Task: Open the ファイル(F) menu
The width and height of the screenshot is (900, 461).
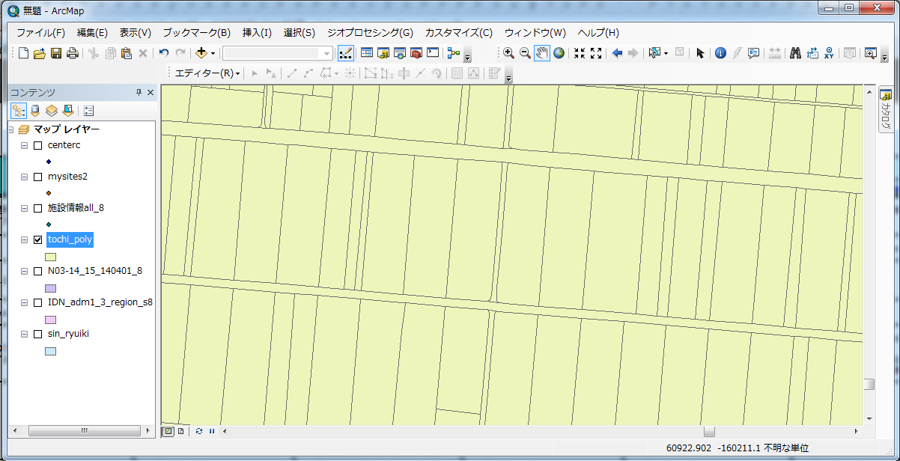Action: coord(40,33)
